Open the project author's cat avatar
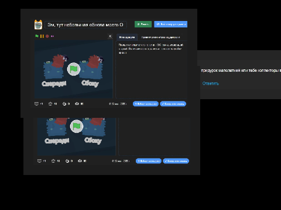This screenshot has height=210, width=281. pyautogui.click(x=38, y=24)
